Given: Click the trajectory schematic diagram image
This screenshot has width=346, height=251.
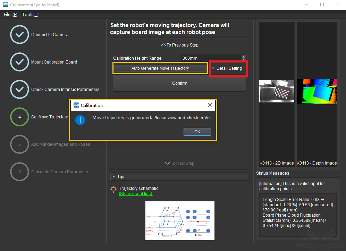Looking at the screenshot, I should tap(180, 221).
